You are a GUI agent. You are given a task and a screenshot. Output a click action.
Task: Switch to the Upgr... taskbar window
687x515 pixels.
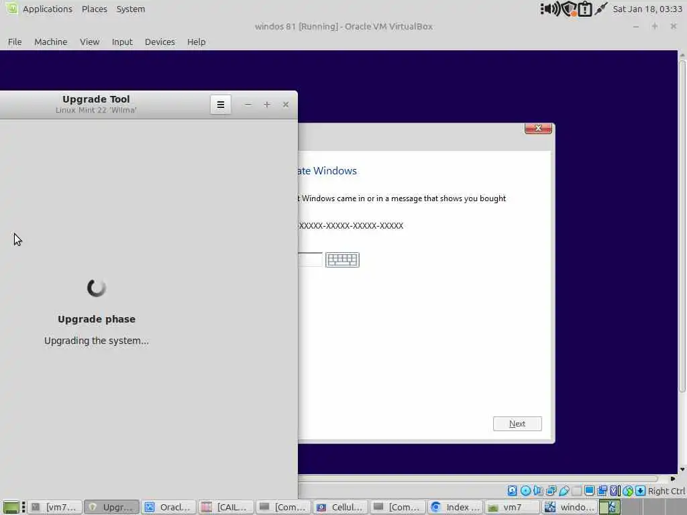112,507
